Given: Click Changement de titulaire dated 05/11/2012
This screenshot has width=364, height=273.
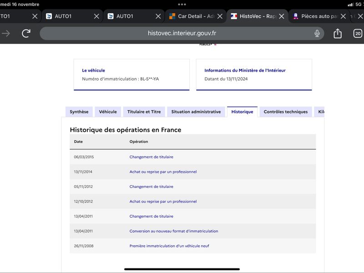Looking at the screenshot, I should coord(152,187).
